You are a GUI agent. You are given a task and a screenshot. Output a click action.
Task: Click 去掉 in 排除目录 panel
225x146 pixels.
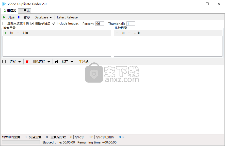click(137, 33)
